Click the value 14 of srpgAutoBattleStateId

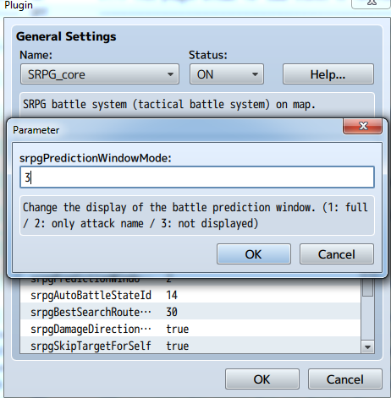tap(172, 295)
